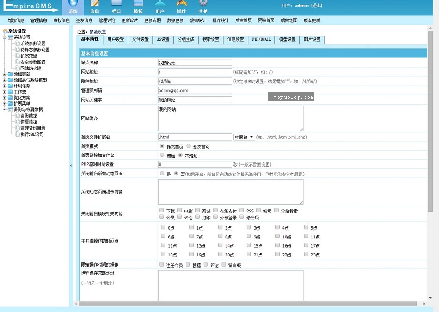
Task: Open the 增加信息 menu link
Action: [16, 20]
